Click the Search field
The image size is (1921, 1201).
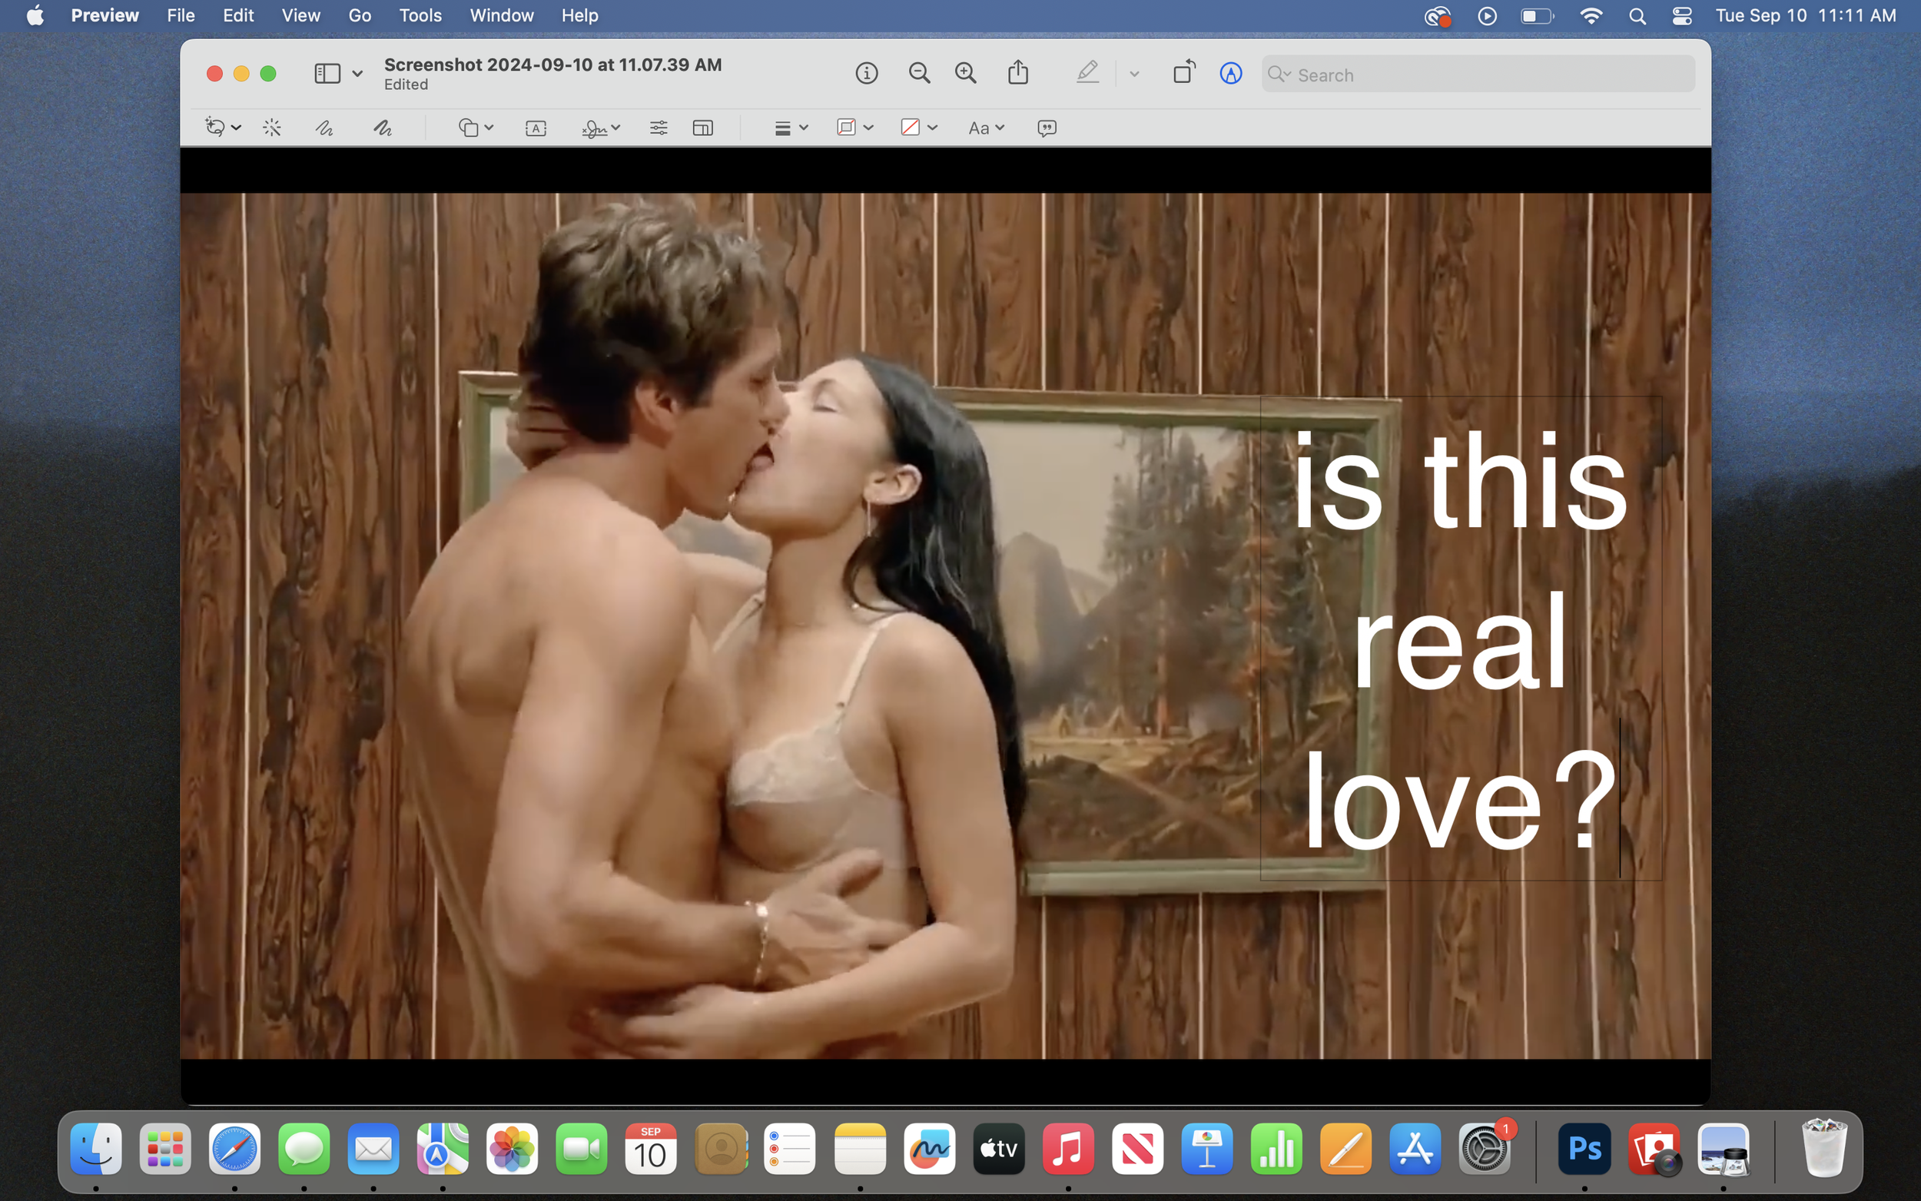pyautogui.click(x=1478, y=75)
